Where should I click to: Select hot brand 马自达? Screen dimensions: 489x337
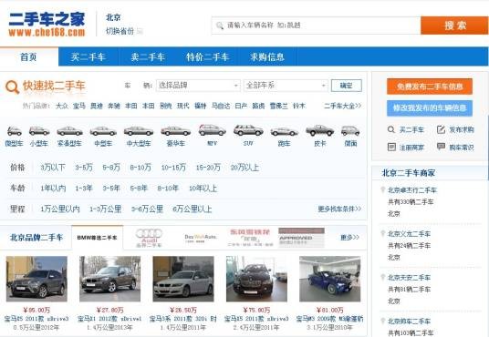pyautogui.click(x=221, y=106)
